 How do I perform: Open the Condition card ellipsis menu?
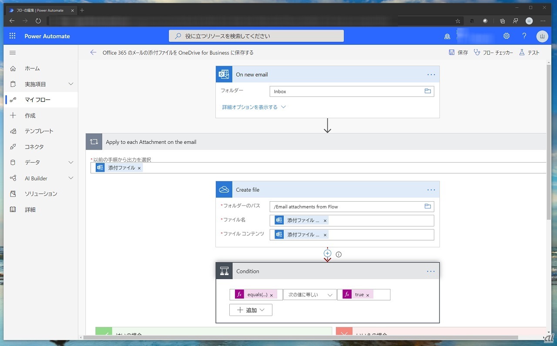coord(431,271)
